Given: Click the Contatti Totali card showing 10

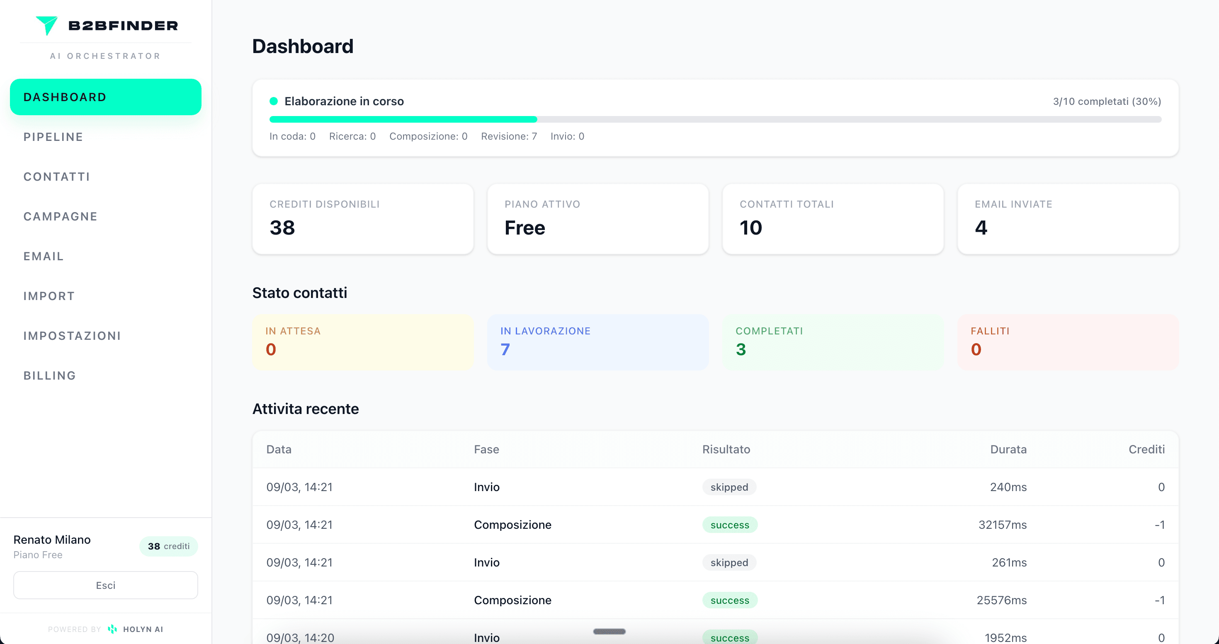Looking at the screenshot, I should coord(833,219).
